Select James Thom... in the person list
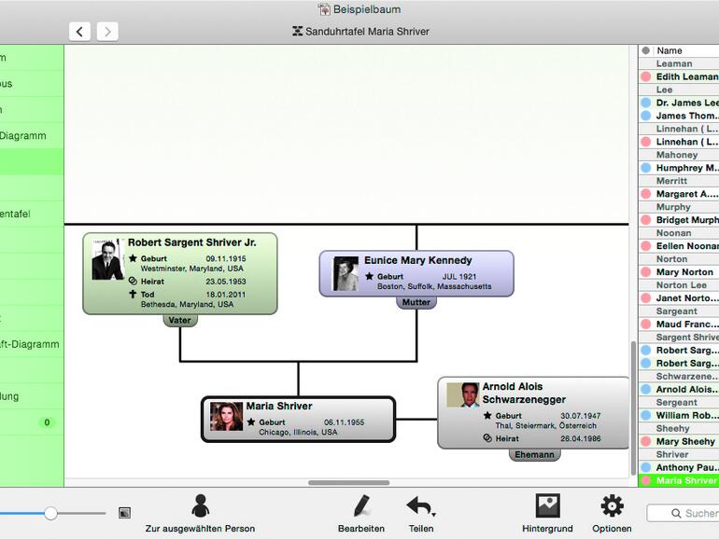 point(679,116)
